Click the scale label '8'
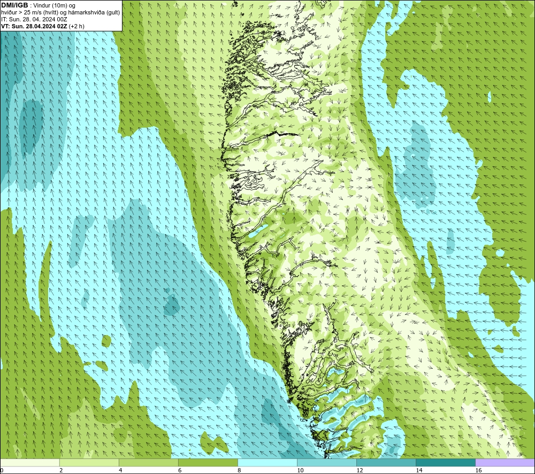535x474 pixels. pos(239,471)
